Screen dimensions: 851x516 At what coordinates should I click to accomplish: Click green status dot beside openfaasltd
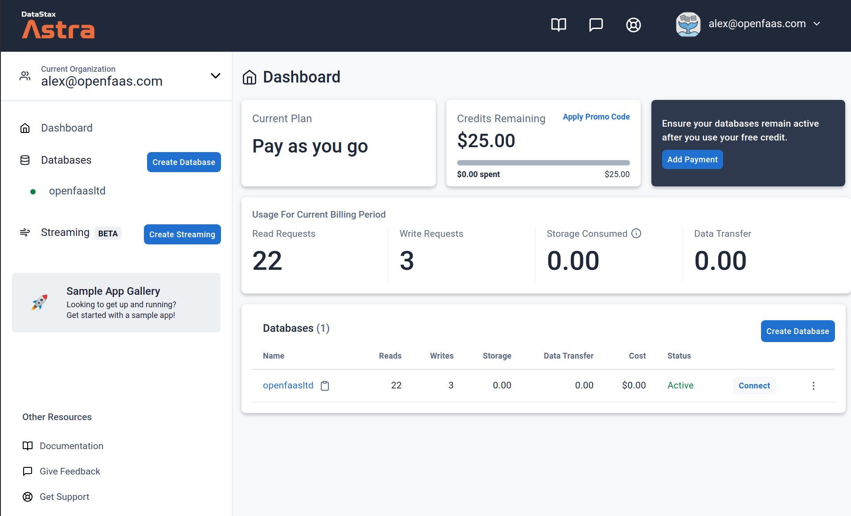click(x=33, y=192)
